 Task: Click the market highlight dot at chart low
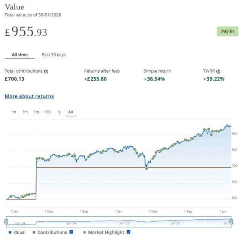[x=146, y=168]
